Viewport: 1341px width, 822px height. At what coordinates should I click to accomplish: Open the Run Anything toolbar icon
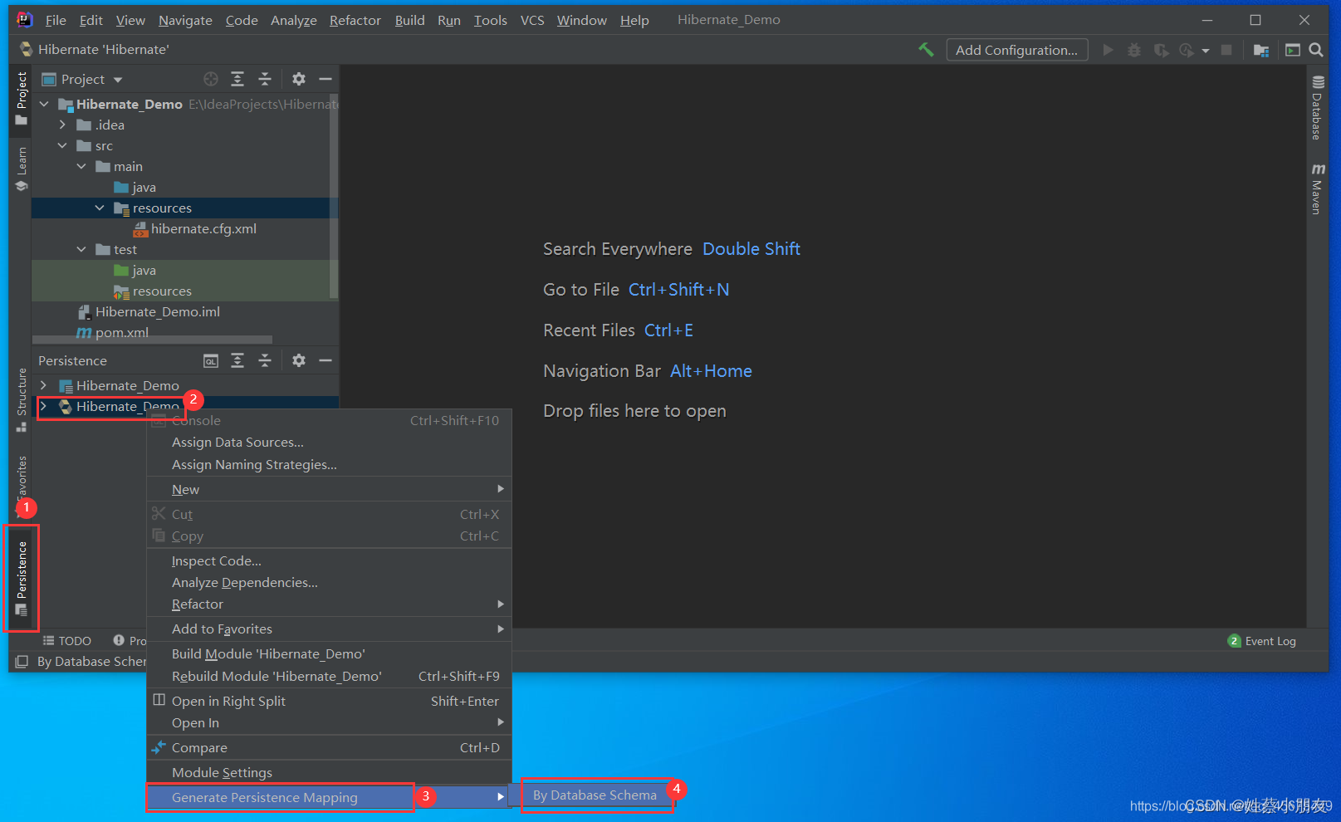point(1292,50)
